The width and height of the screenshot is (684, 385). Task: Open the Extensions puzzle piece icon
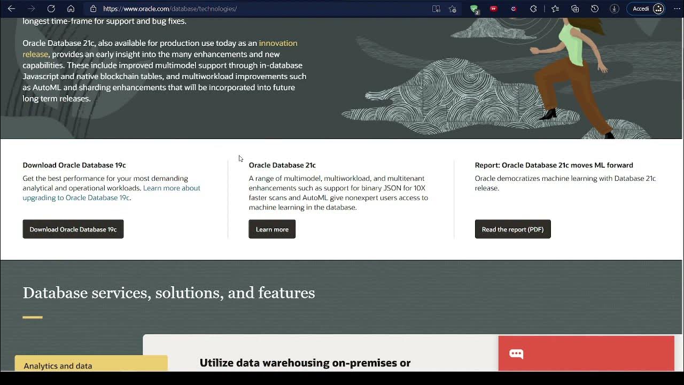(533, 9)
